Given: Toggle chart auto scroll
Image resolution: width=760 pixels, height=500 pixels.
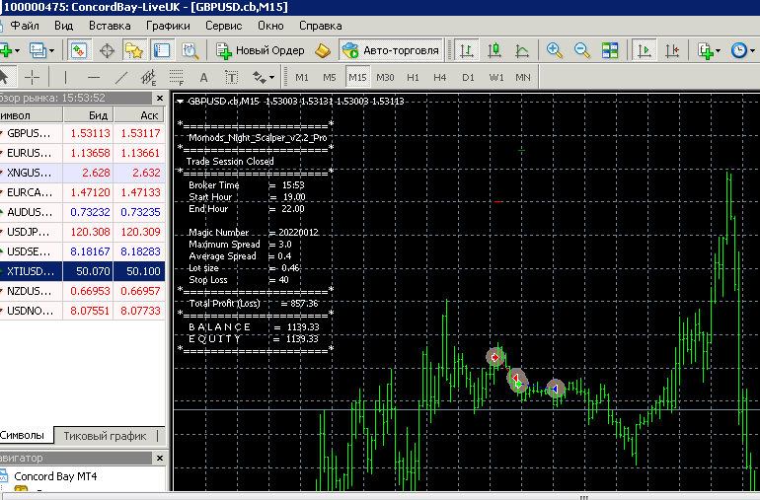Looking at the screenshot, I should coord(645,50).
